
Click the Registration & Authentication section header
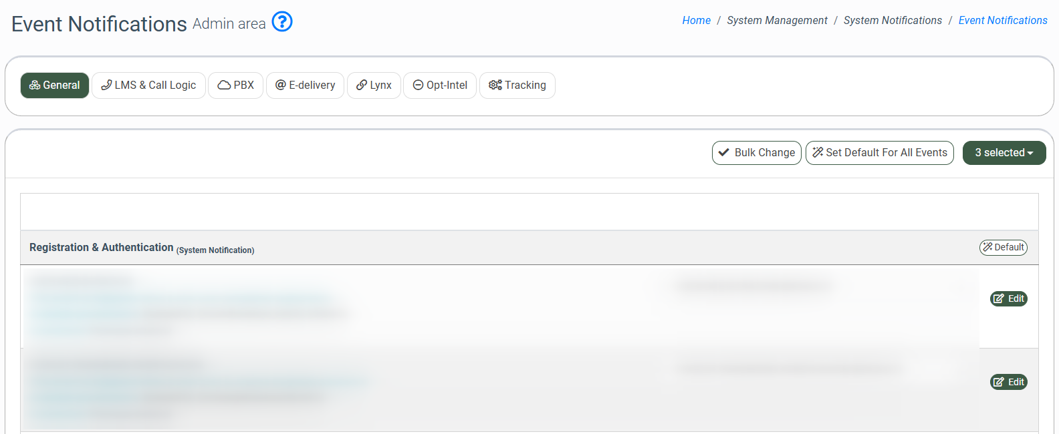pyautogui.click(x=102, y=248)
